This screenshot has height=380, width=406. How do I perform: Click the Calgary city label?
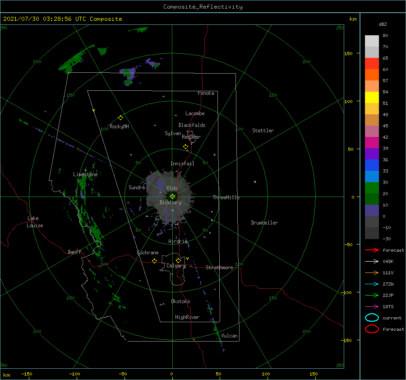(176, 266)
